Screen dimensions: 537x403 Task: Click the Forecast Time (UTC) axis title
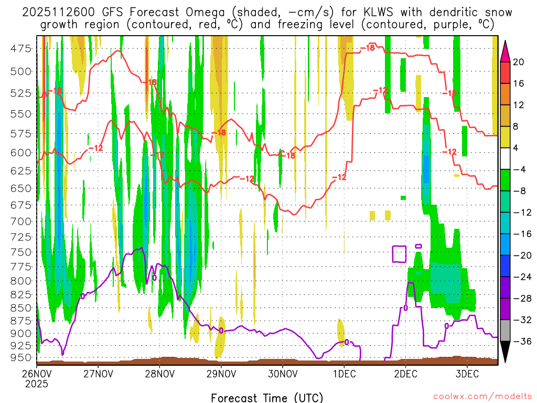[x=267, y=398]
